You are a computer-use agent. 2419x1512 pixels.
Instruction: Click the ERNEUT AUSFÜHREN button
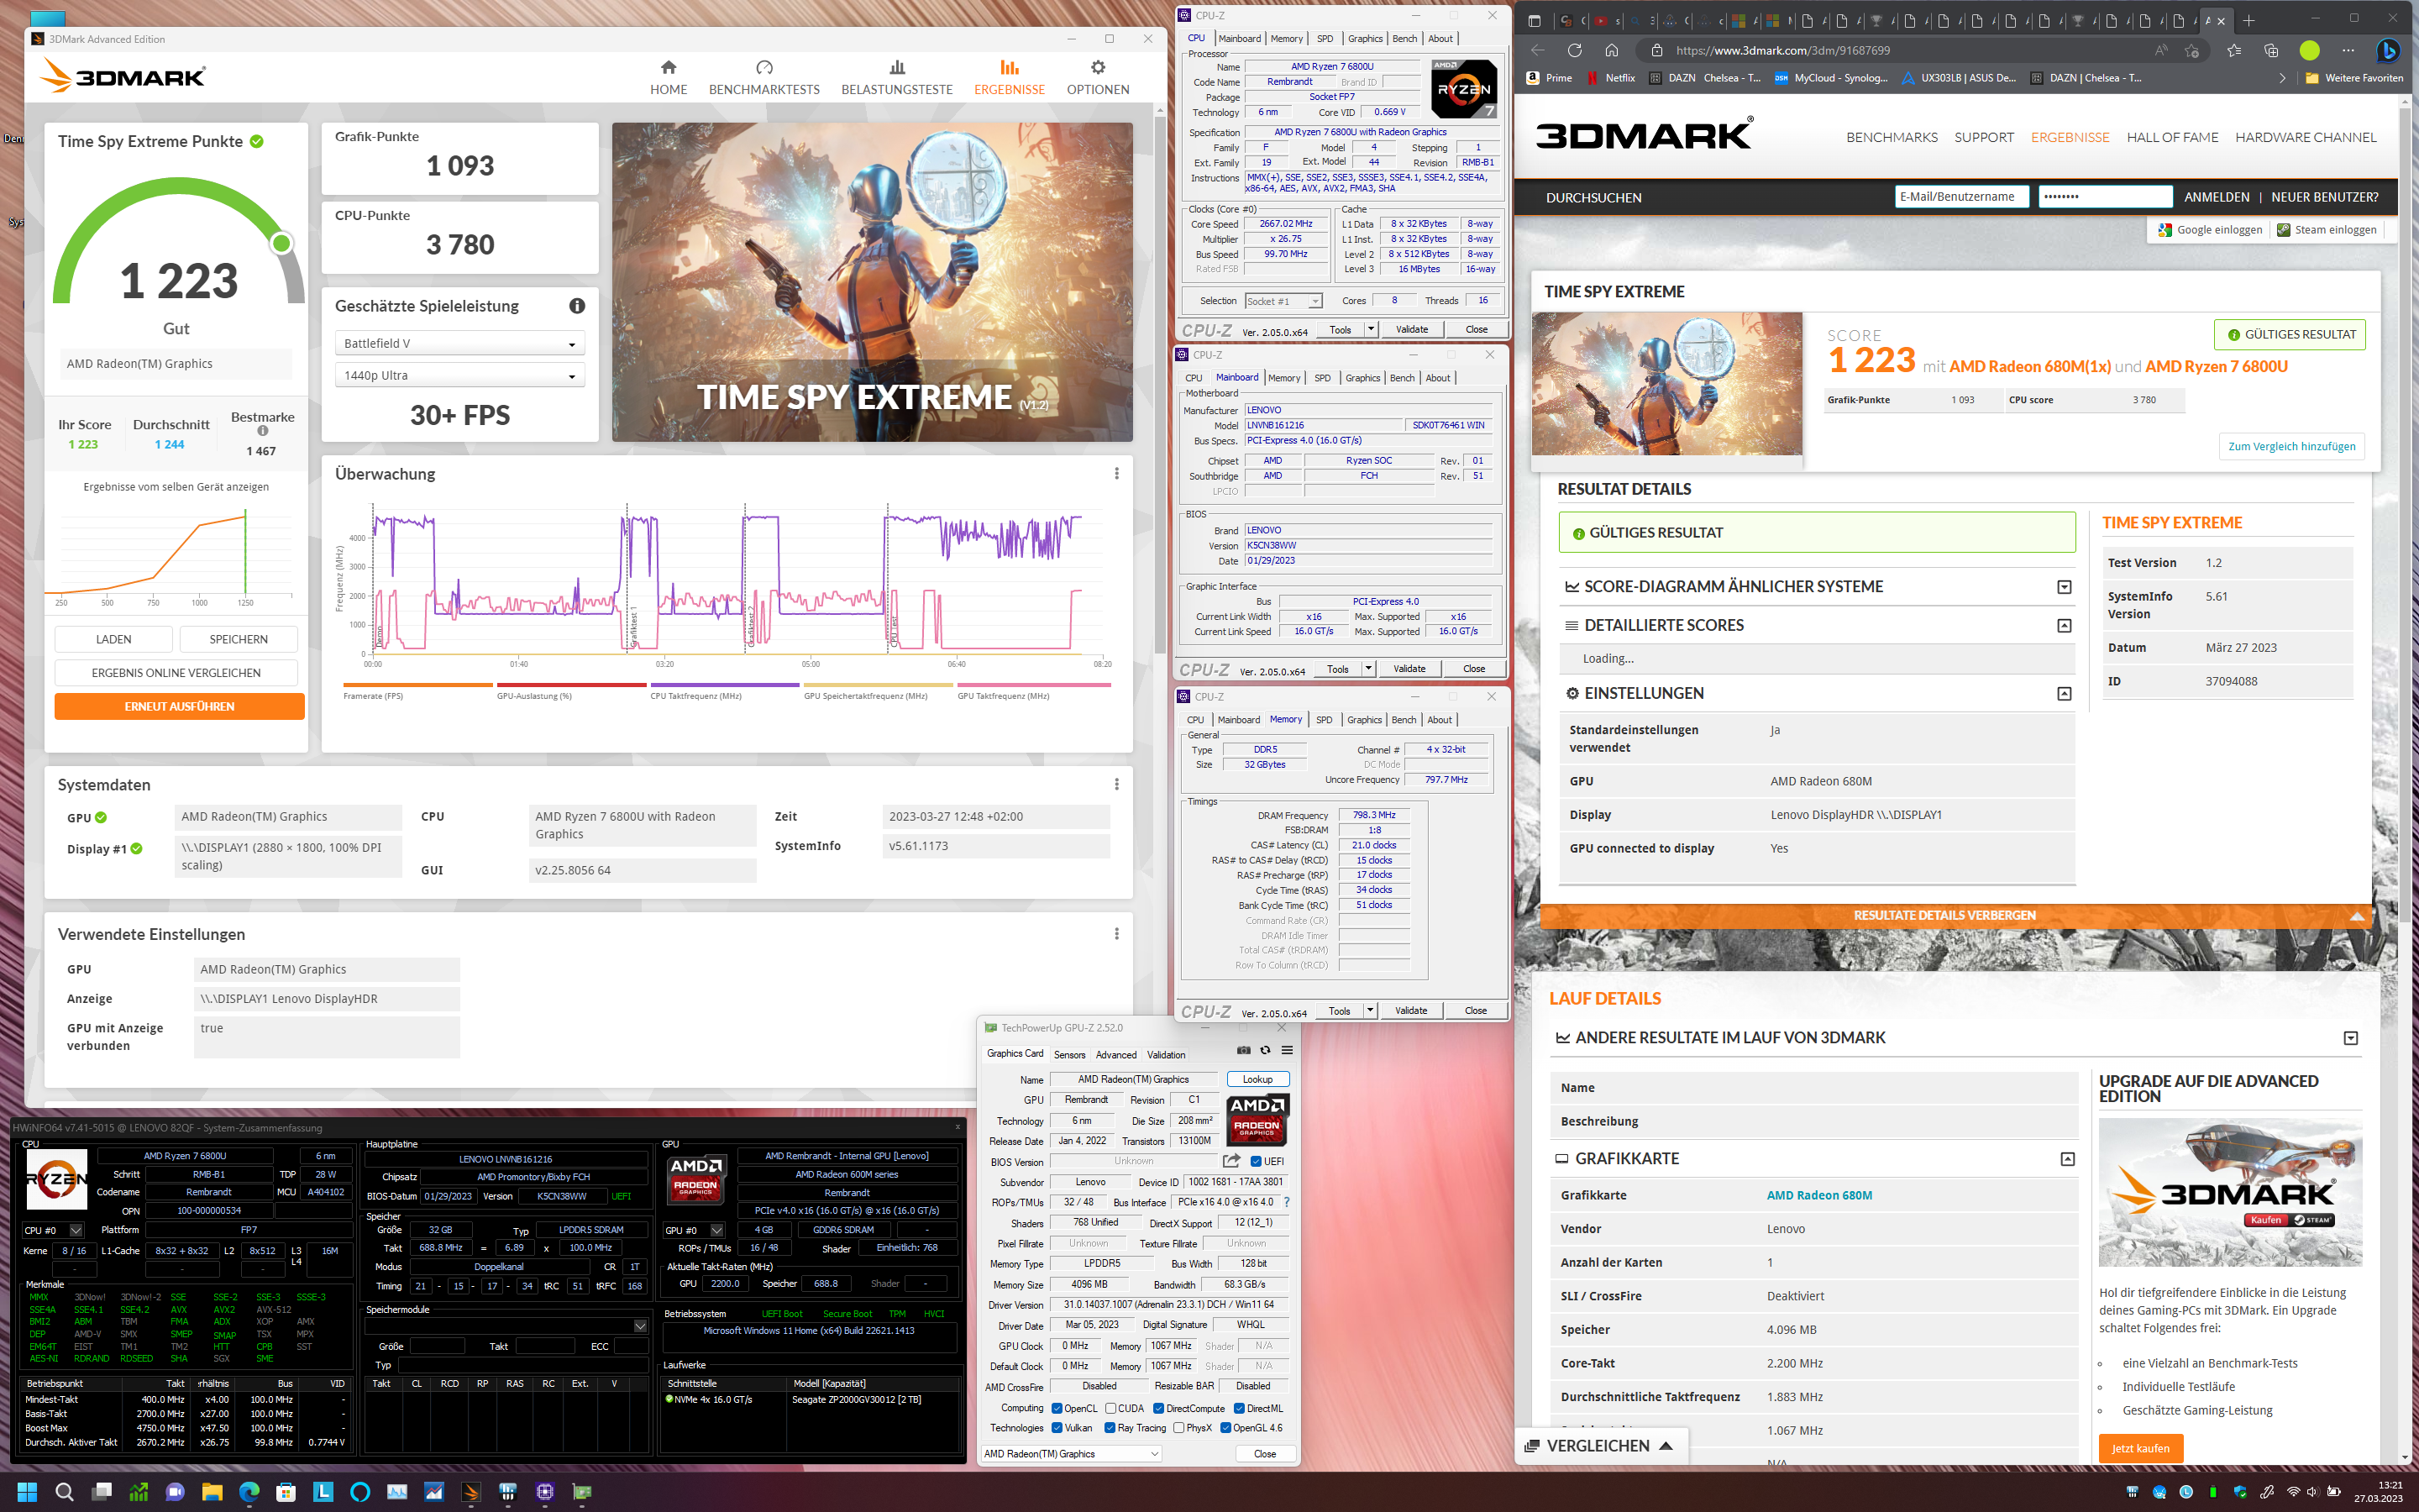pyautogui.click(x=179, y=706)
